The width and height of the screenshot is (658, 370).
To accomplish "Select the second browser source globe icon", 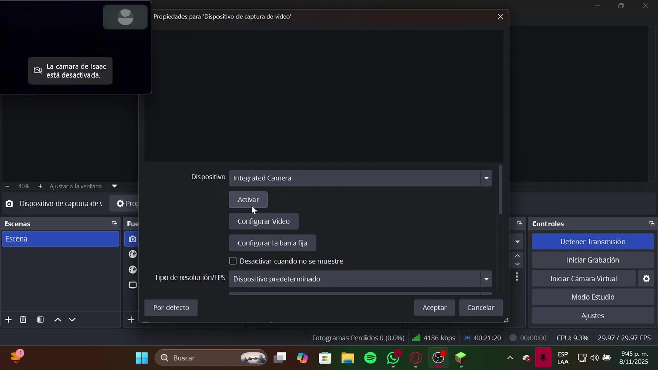I will [133, 270].
